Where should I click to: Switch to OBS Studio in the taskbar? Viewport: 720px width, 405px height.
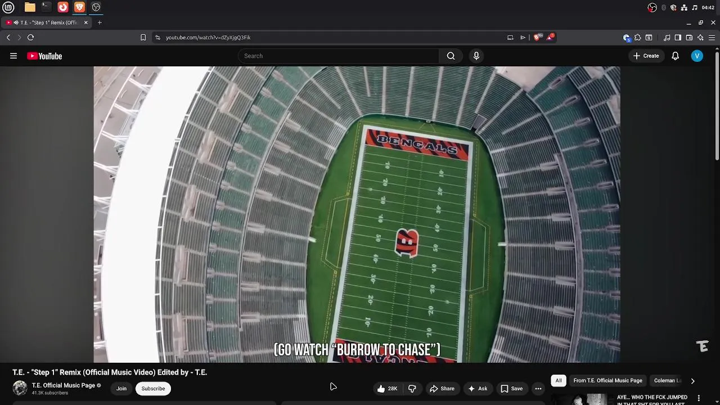(x=96, y=7)
